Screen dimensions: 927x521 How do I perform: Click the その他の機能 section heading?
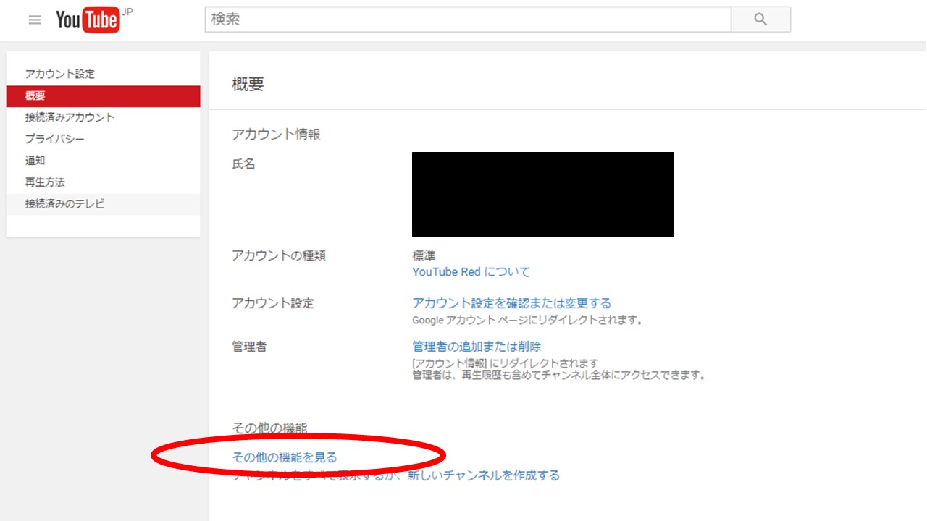pyautogui.click(x=269, y=428)
